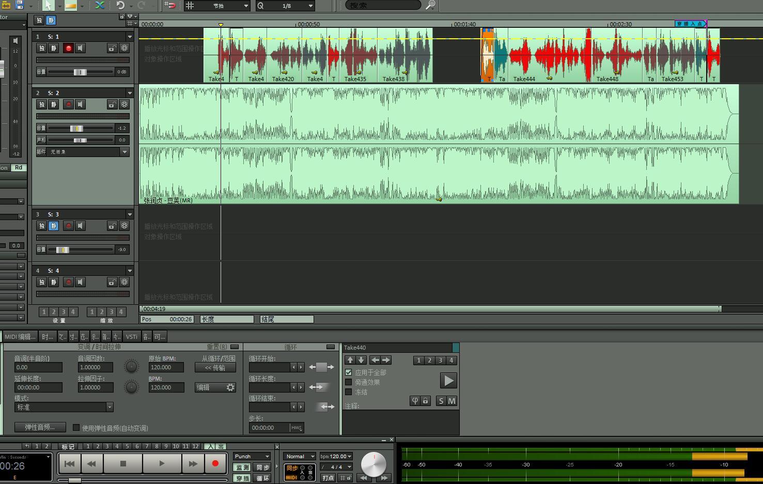Click the gear icon beside 编辑
This screenshot has width=763, height=484.
click(x=230, y=387)
